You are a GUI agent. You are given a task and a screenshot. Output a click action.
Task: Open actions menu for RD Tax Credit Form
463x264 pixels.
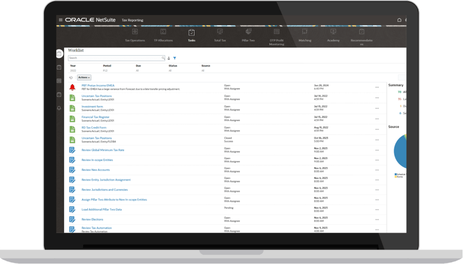tap(377, 130)
